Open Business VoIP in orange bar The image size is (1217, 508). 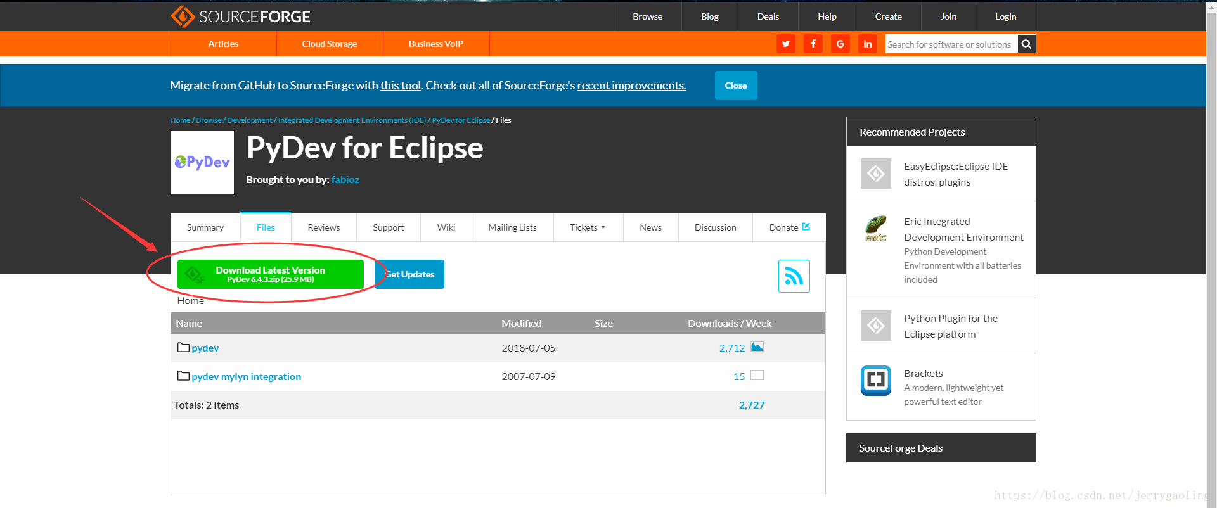tap(436, 44)
